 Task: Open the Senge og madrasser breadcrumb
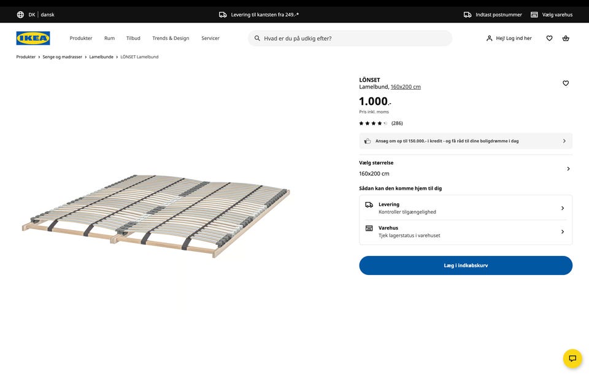pos(62,56)
